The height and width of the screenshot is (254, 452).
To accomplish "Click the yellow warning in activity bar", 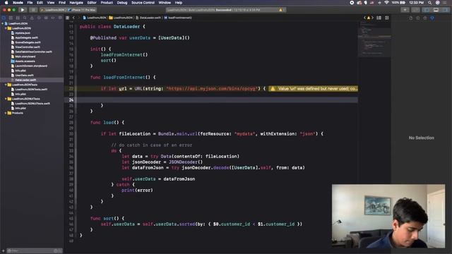I will (x=281, y=10).
